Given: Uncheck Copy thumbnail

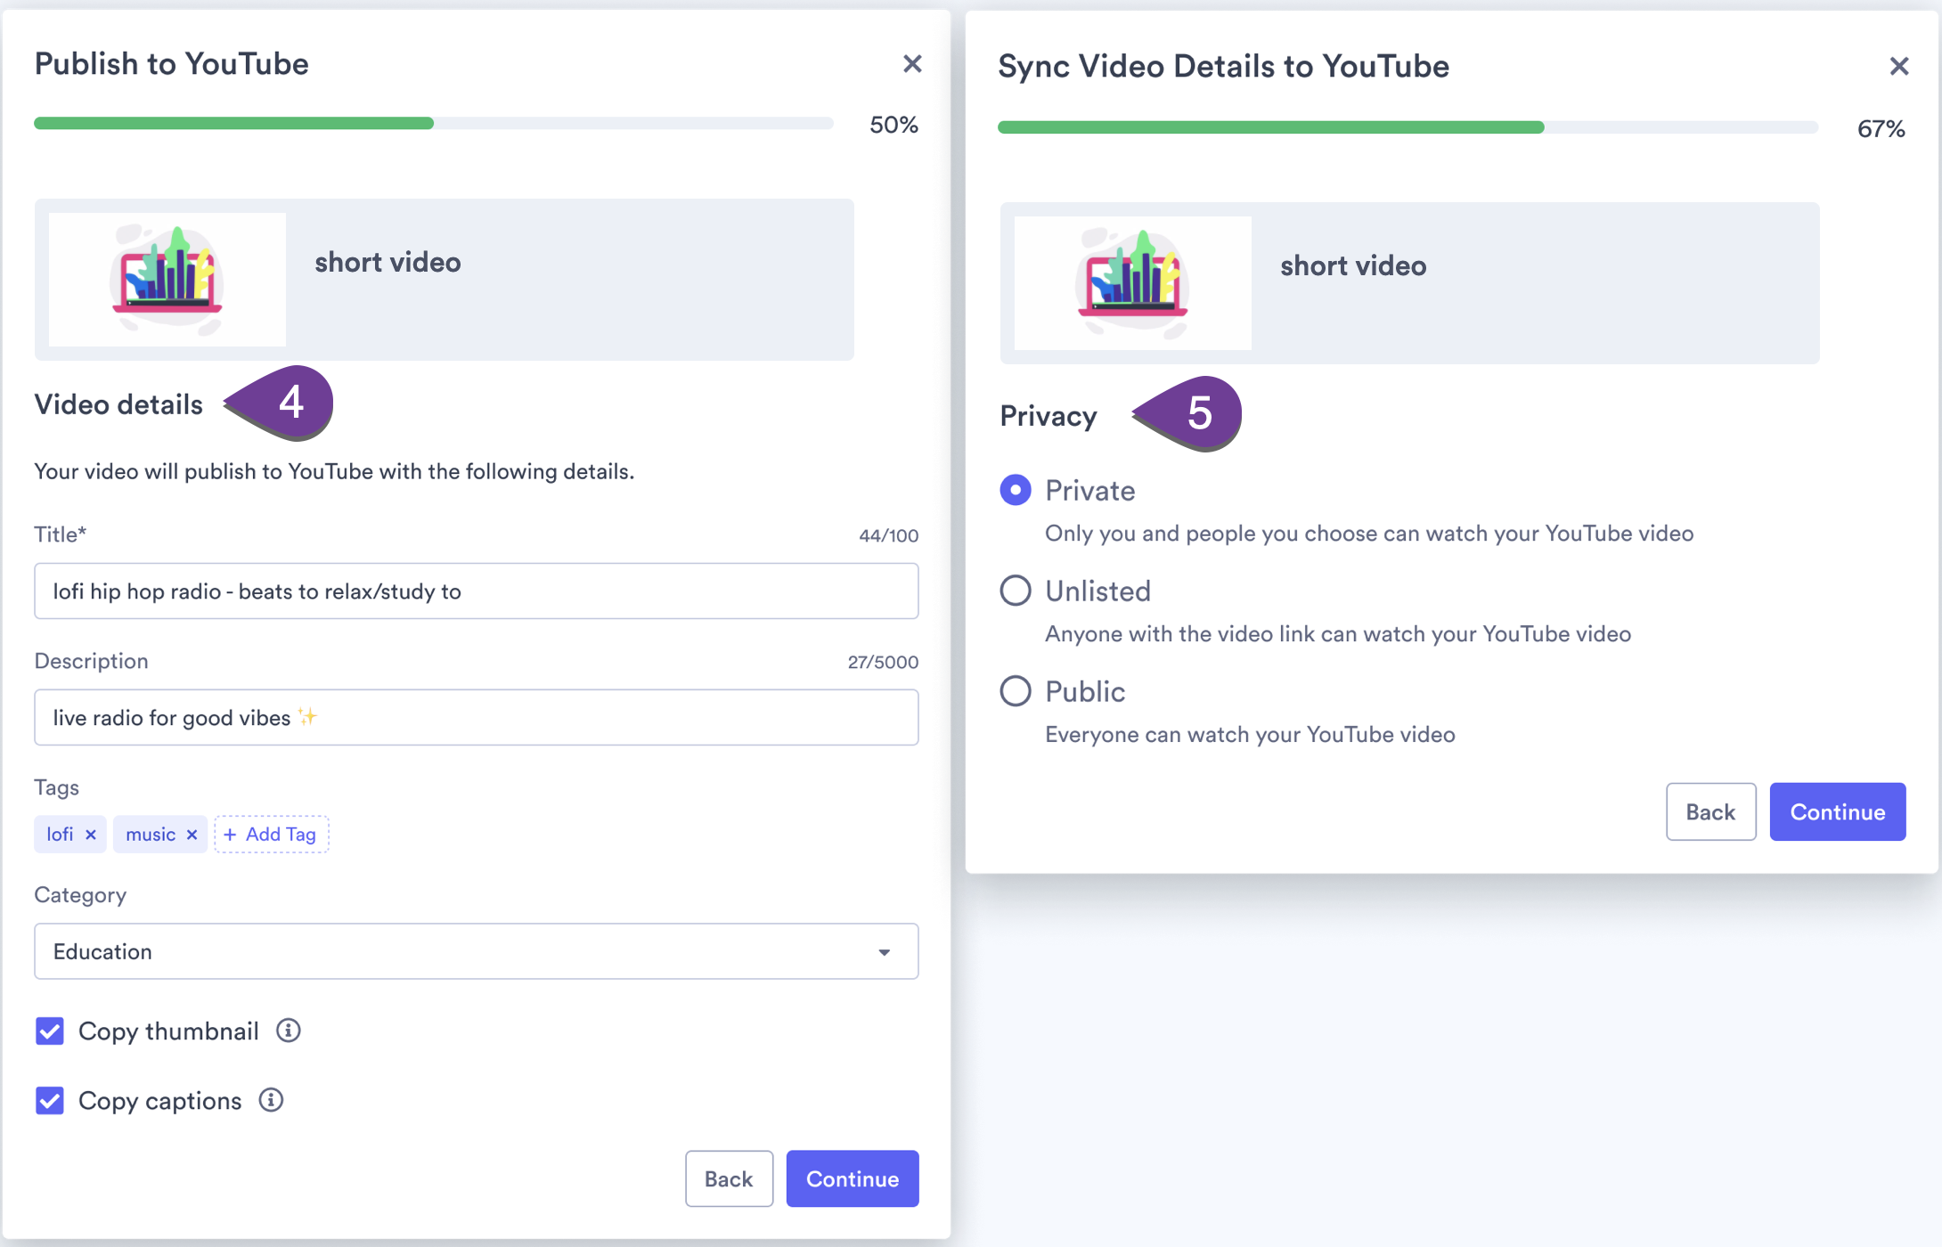Looking at the screenshot, I should pyautogui.click(x=50, y=1031).
